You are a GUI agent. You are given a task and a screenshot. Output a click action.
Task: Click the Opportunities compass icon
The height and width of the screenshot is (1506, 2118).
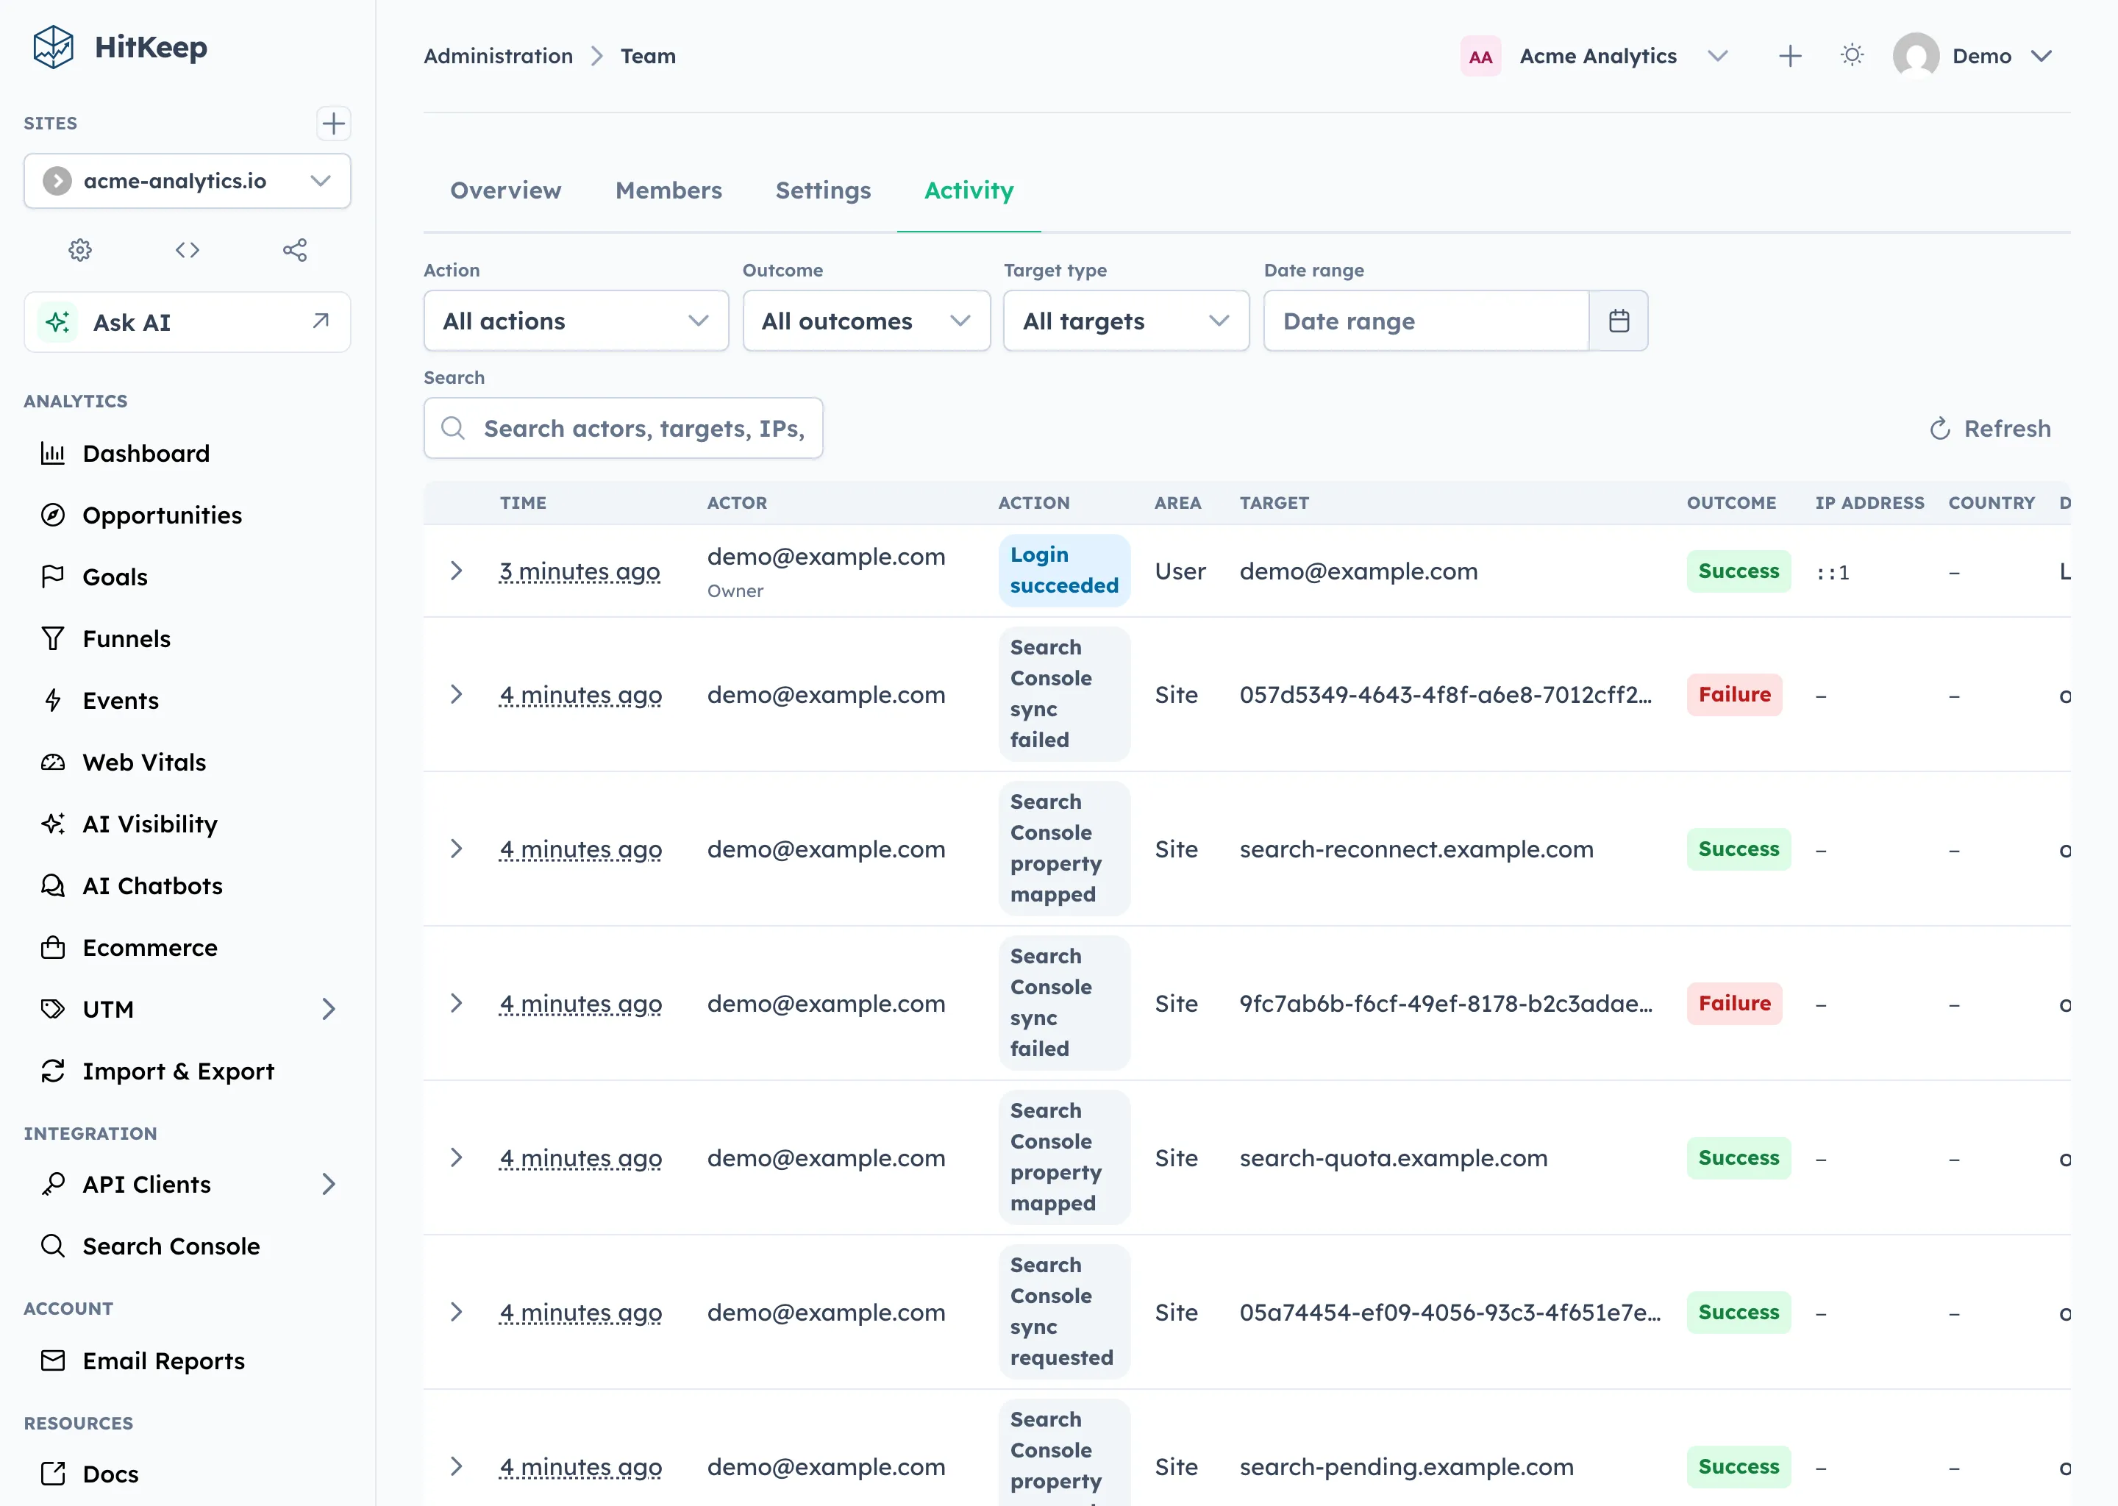(53, 515)
